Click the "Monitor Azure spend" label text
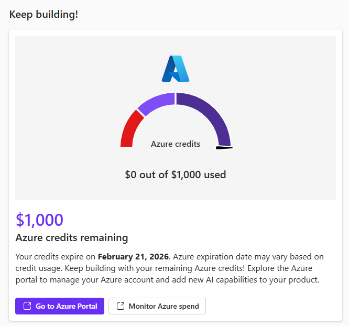This screenshot has width=349, height=326. click(163, 306)
